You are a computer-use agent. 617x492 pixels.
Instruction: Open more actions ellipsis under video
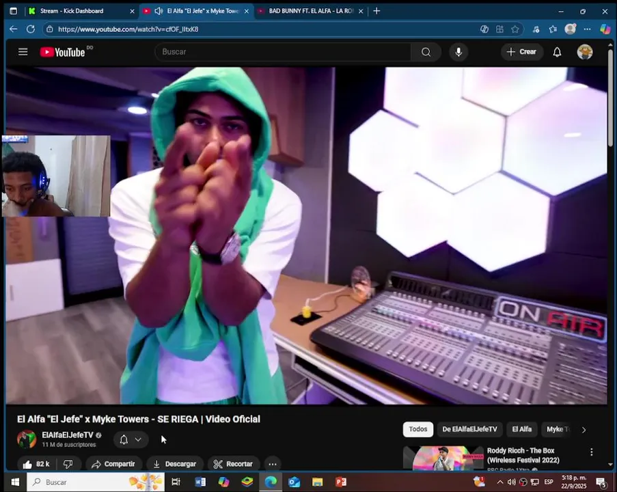pos(273,464)
